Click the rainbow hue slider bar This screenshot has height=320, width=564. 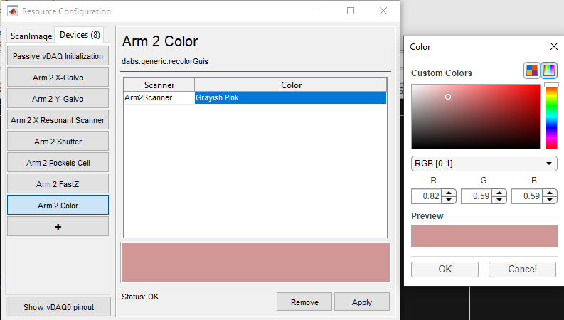551,118
